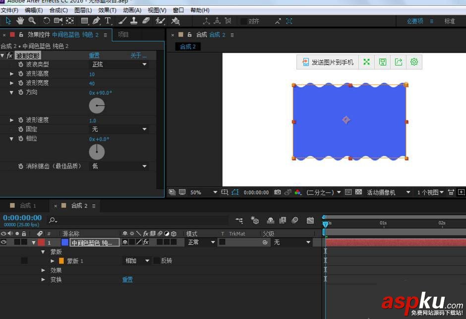Open the 消除锯齿 低 dropdown

pos(118,166)
